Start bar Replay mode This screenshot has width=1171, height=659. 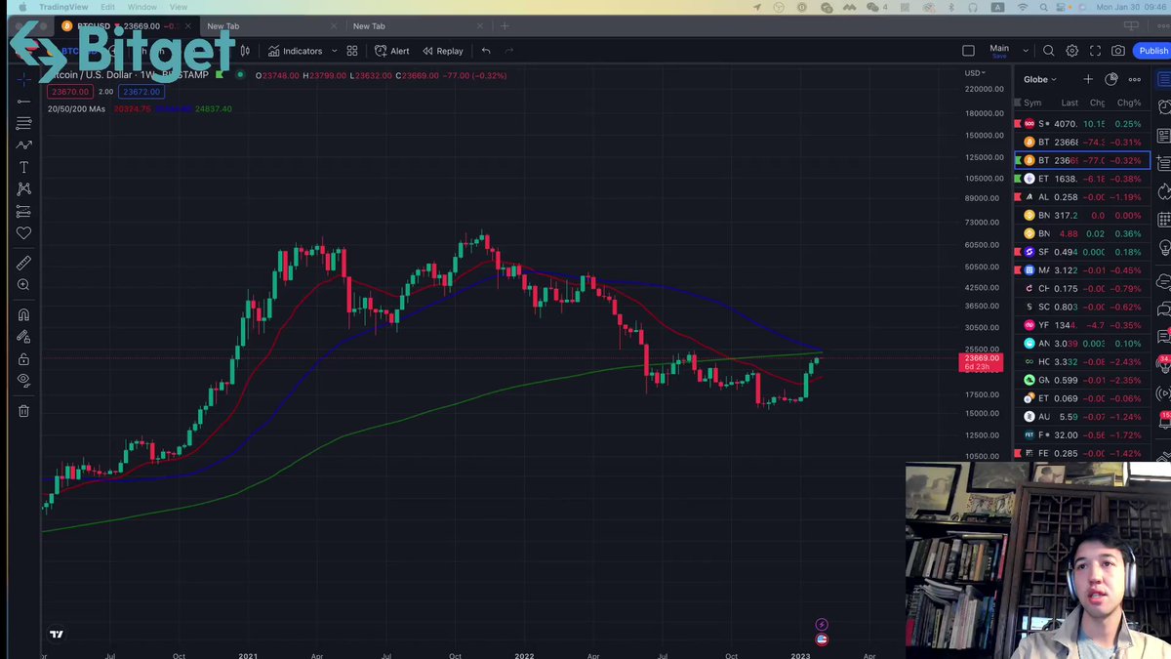[442, 51]
